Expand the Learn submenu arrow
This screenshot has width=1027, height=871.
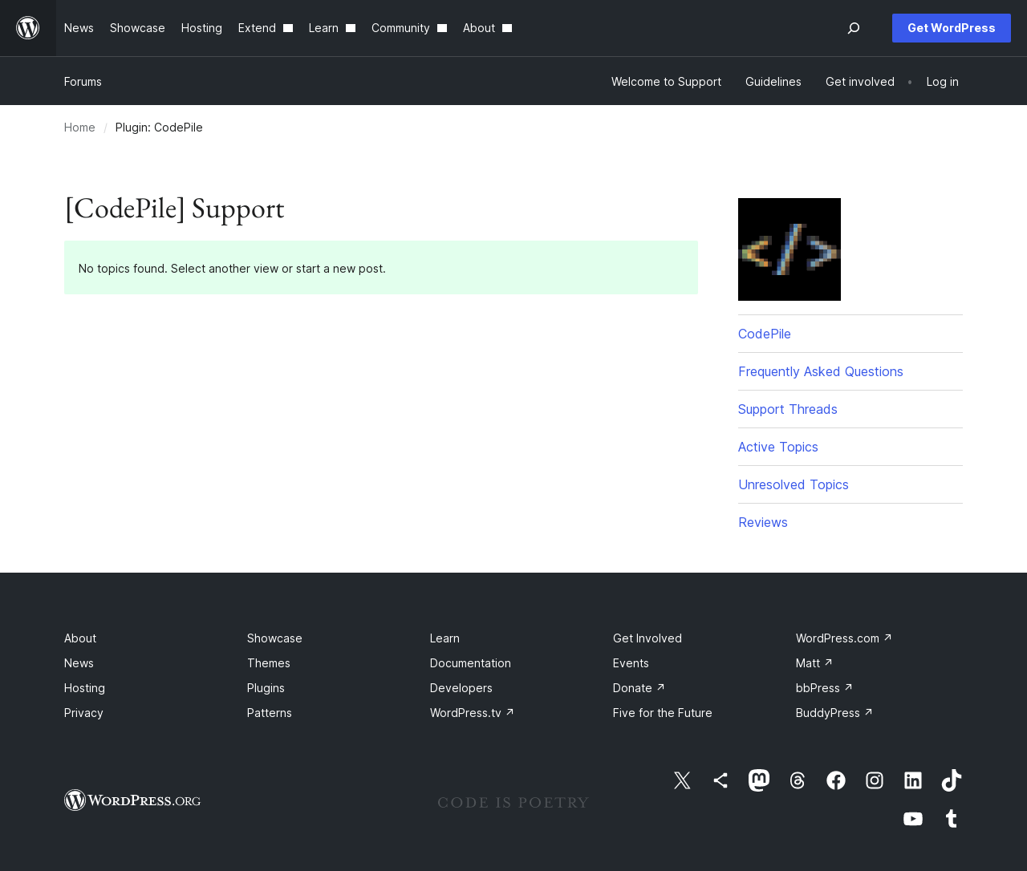(351, 28)
